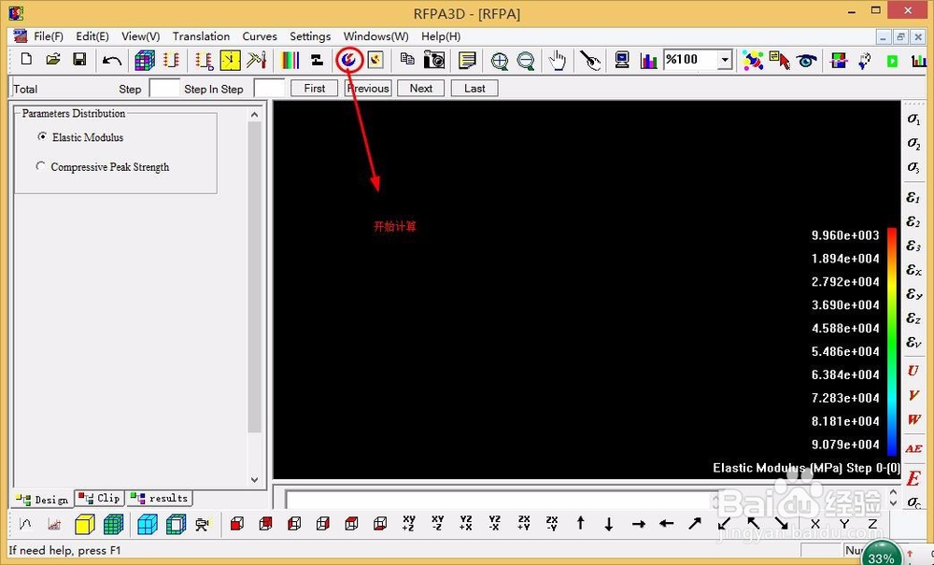Click the Last step button
Screen dimensions: 934x565
click(474, 88)
